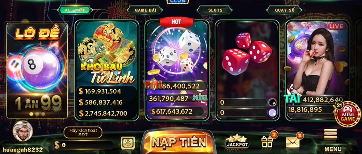Open the gift box rewards icon
Viewport: 362px width, 154px height.
[267, 142]
